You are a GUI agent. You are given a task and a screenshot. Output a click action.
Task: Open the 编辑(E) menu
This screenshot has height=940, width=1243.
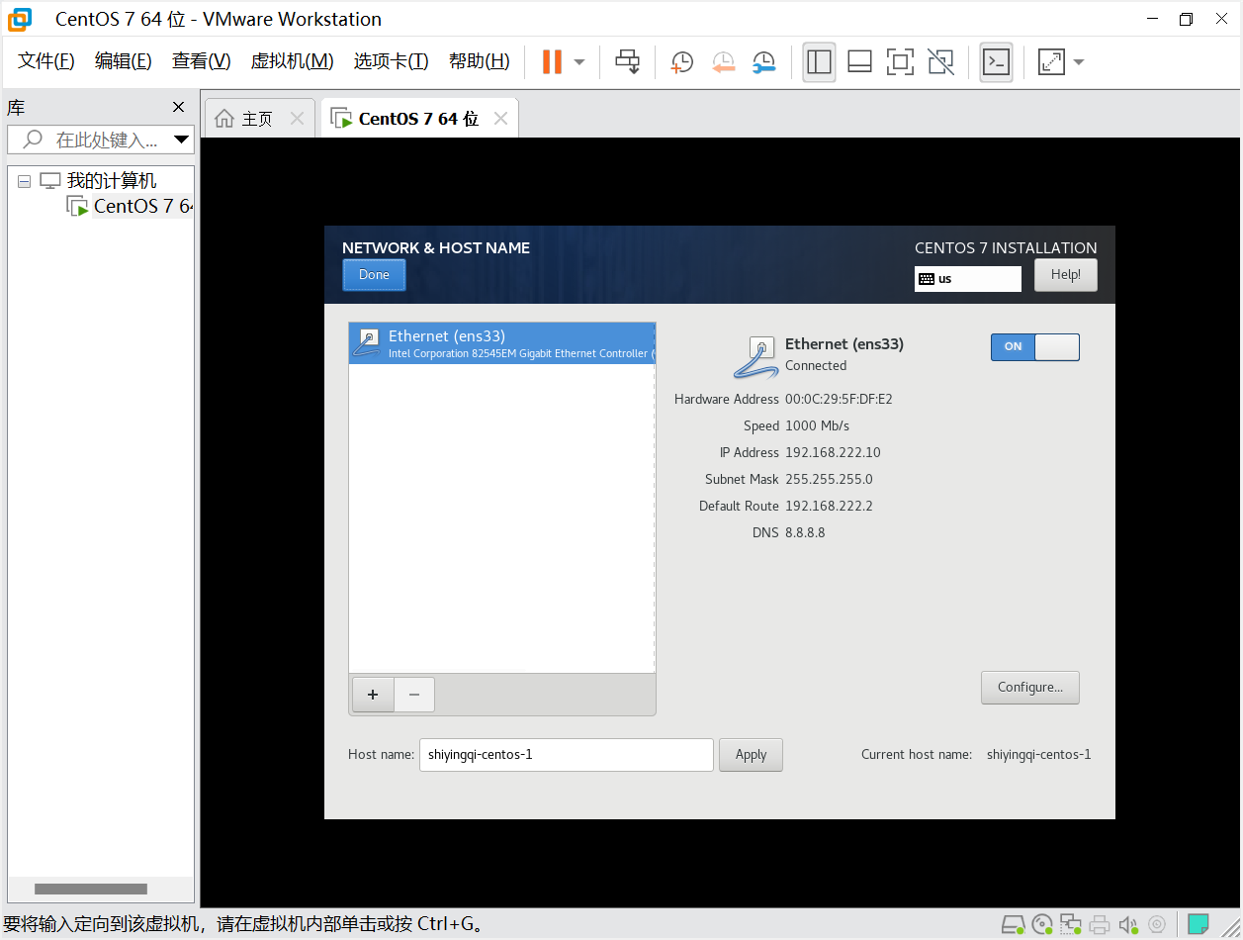coord(123,61)
